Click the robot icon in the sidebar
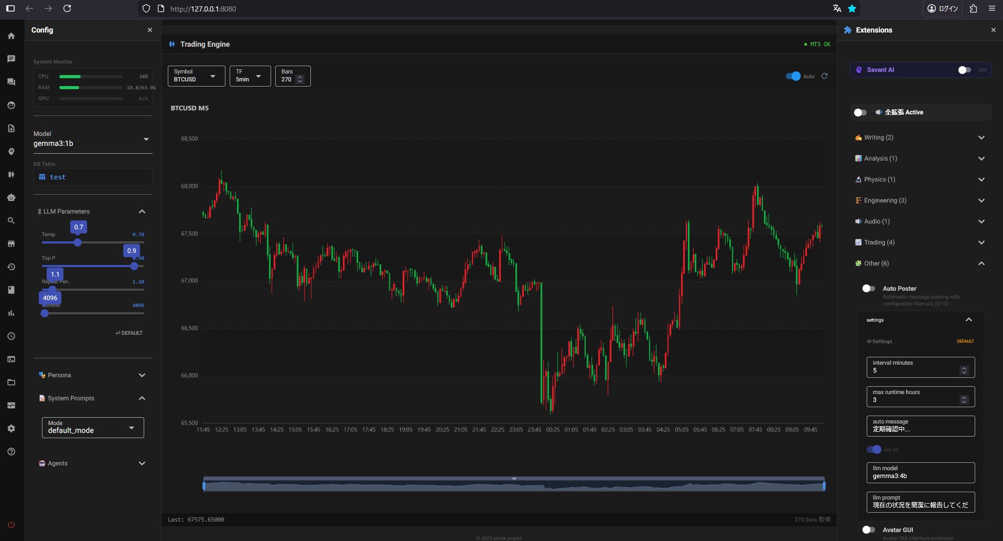Viewport: 1003px width, 541px height. 11,197
